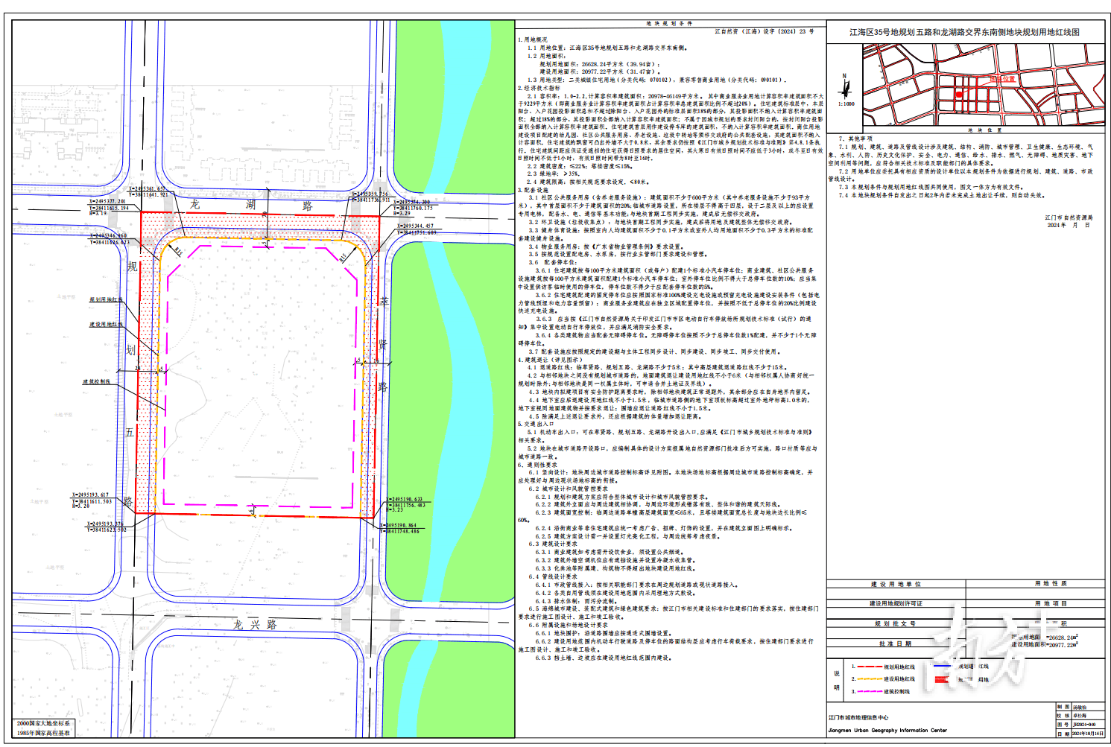
Task: Click the 建筑控制线 callout label on map
Action: 96,381
